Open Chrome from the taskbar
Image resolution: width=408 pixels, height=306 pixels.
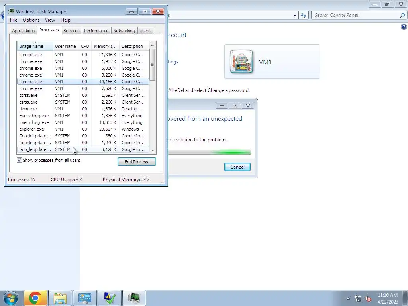click(35, 298)
